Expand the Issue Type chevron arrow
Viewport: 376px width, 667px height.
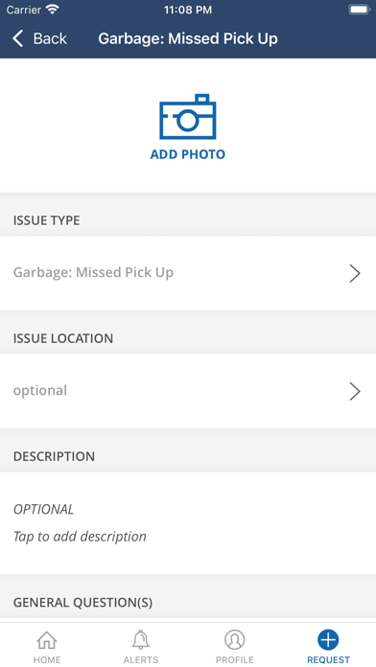point(355,273)
